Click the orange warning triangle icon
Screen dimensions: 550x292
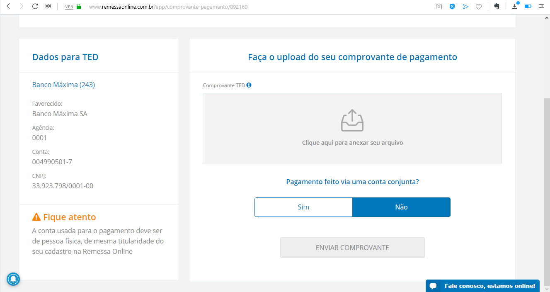(x=36, y=217)
